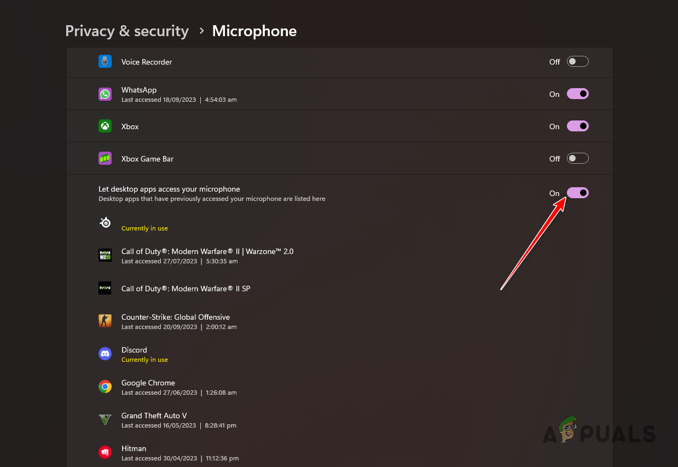Click the Microphone breadcrumb heading
This screenshot has height=467, width=678.
tap(254, 31)
